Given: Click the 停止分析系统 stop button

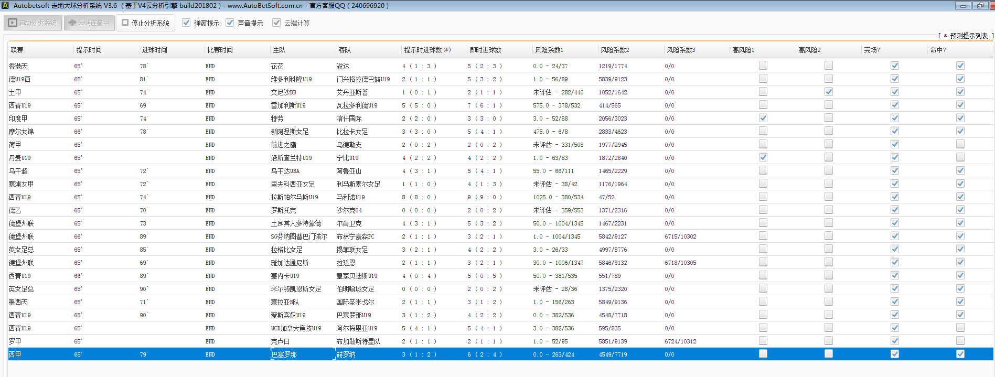Looking at the screenshot, I should [145, 23].
